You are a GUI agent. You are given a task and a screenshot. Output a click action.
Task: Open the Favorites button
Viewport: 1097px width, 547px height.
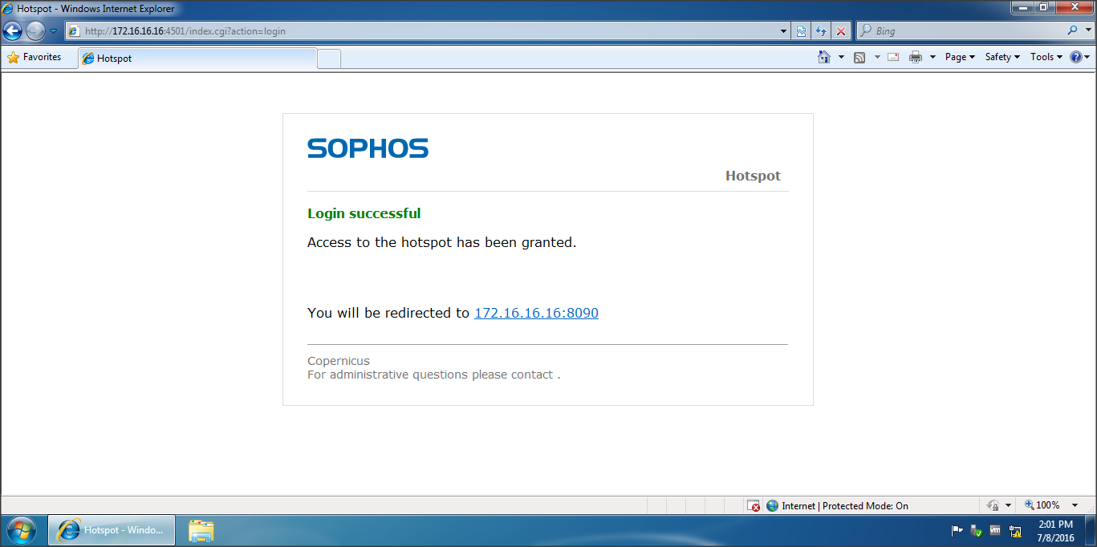coord(35,57)
